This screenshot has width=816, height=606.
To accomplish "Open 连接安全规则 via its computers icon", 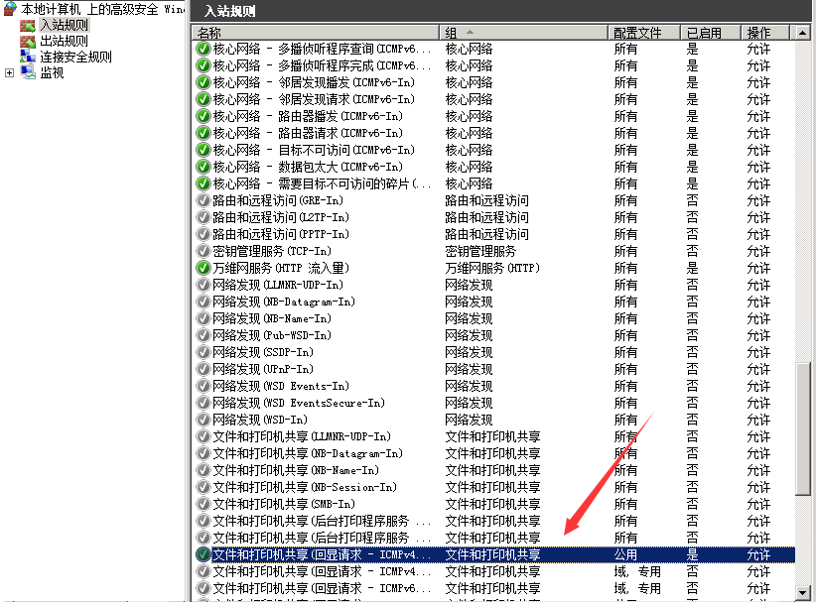I will (x=27, y=57).
